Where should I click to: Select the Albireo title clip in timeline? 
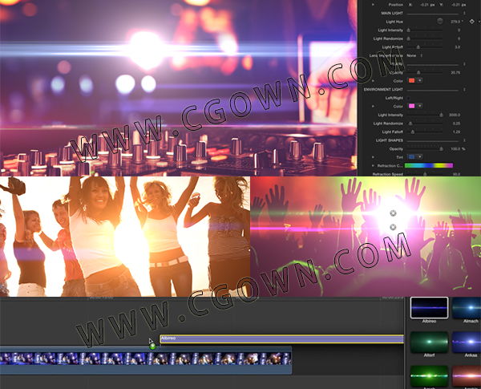(281, 339)
